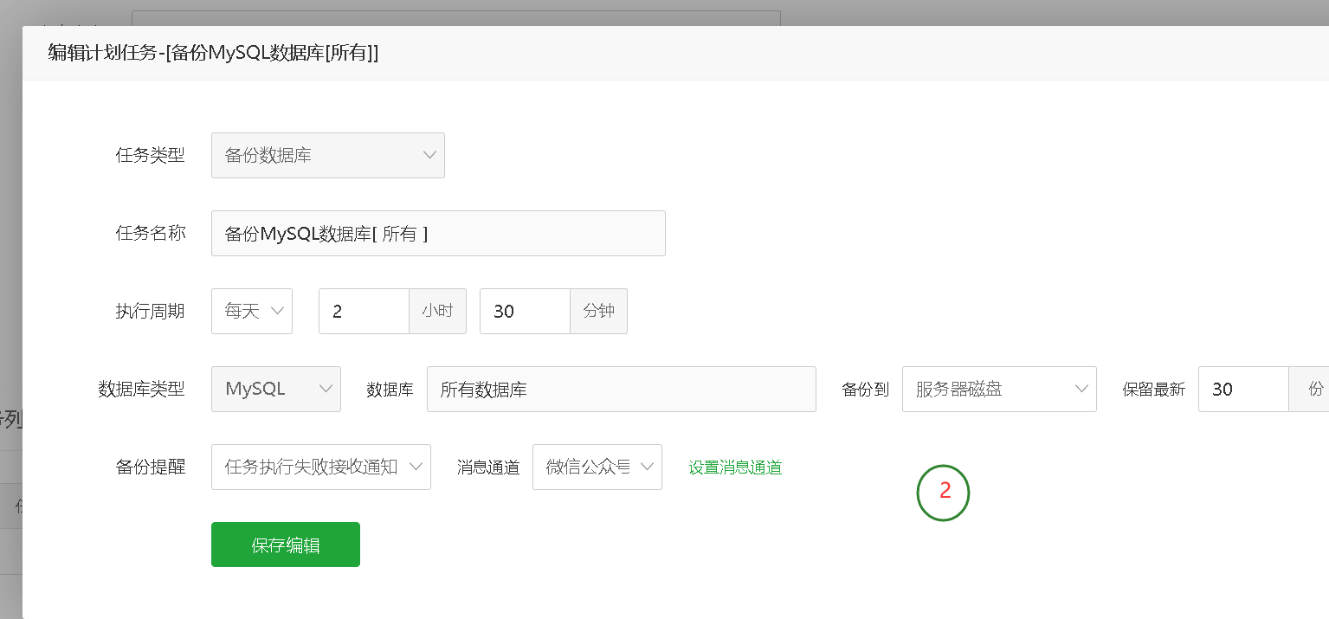Click the 数据库类型 label
Screen dimensions: 1329x619
click(141, 390)
